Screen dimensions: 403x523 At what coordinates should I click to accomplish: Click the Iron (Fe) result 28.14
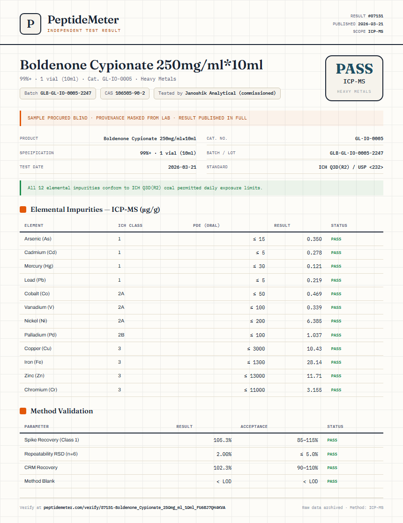pyautogui.click(x=314, y=362)
